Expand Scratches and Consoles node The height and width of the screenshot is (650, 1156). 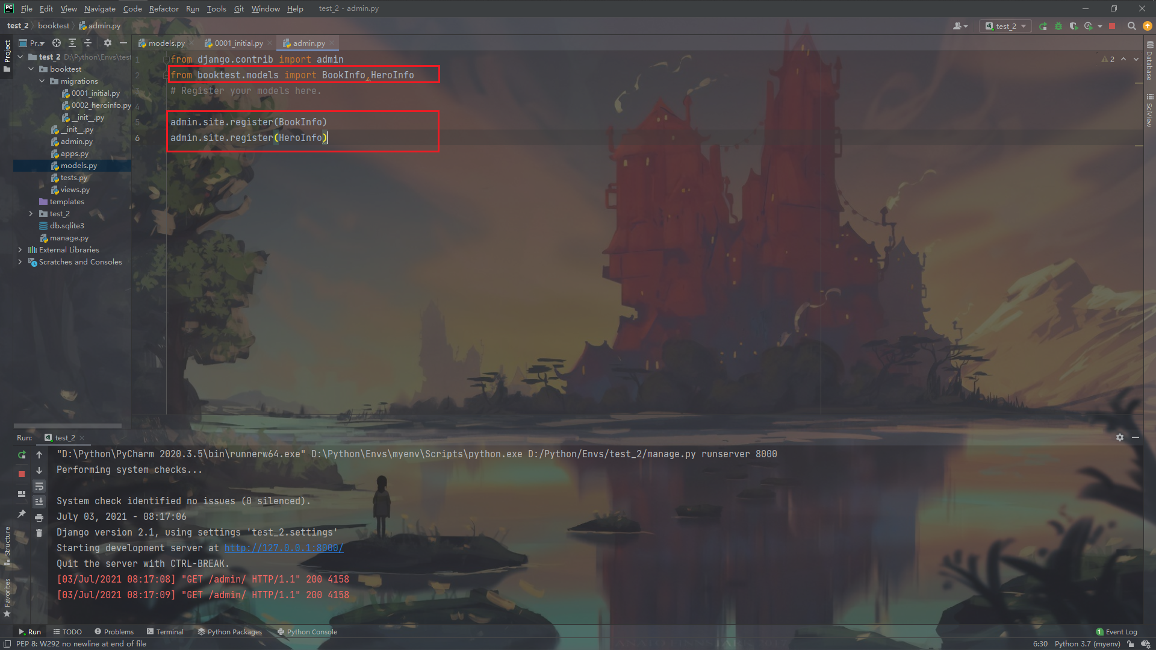pos(20,262)
